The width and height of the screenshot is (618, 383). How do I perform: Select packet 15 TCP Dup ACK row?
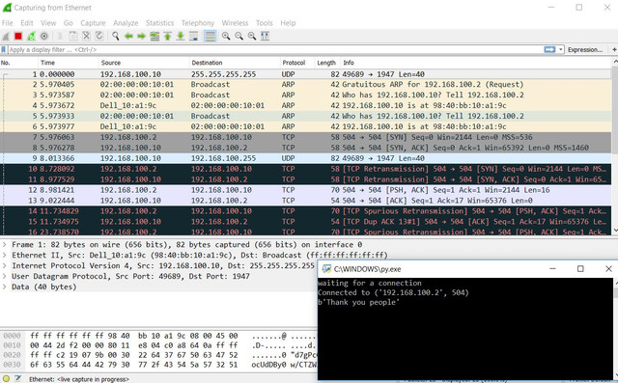[x=306, y=222]
